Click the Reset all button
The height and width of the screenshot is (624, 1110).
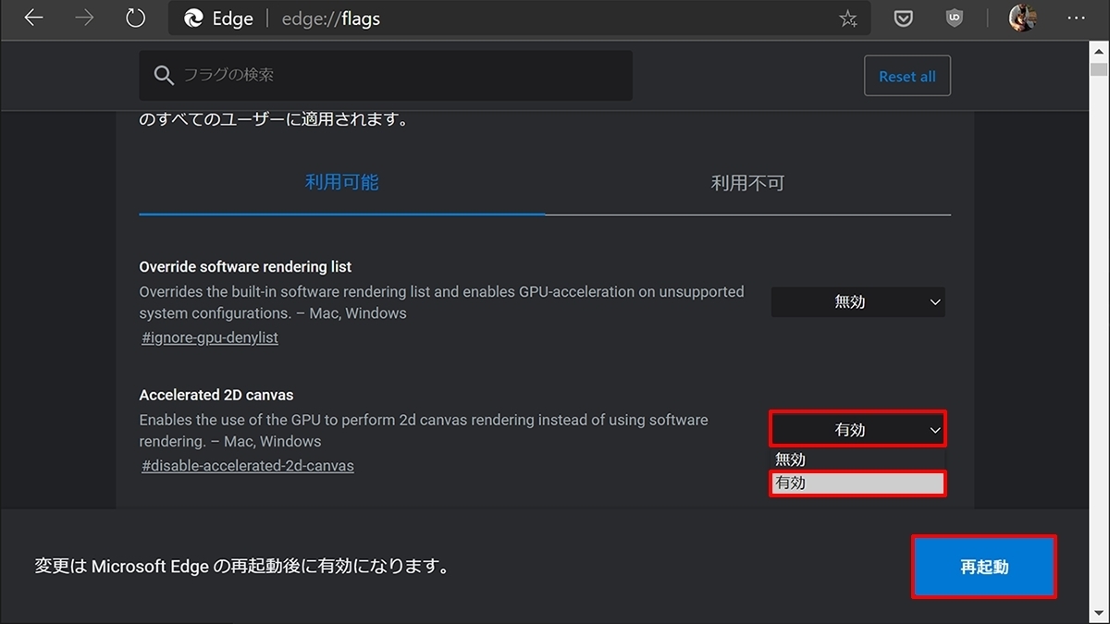point(907,76)
